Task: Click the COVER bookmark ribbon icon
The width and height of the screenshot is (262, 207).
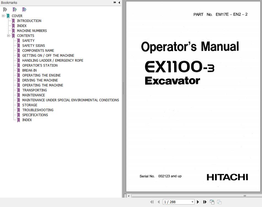Action: coord(8,16)
